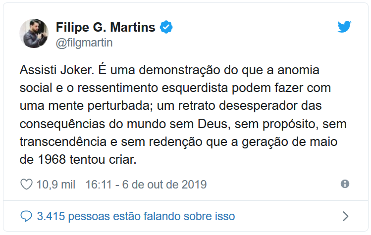
Task: Click the Filipe G. Martins display name
Action: 106,27
